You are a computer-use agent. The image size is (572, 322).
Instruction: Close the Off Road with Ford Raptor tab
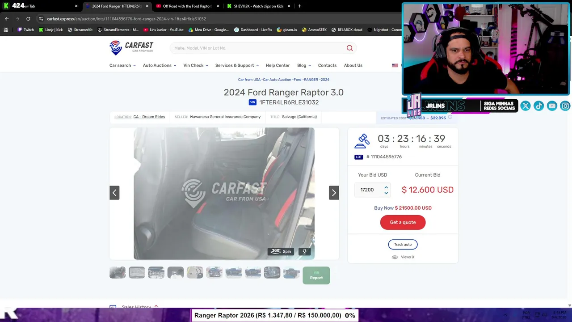[218, 6]
